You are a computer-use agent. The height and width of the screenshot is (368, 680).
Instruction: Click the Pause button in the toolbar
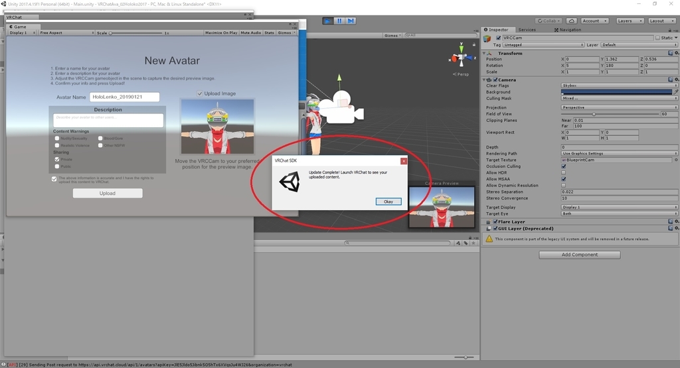pyautogui.click(x=339, y=21)
